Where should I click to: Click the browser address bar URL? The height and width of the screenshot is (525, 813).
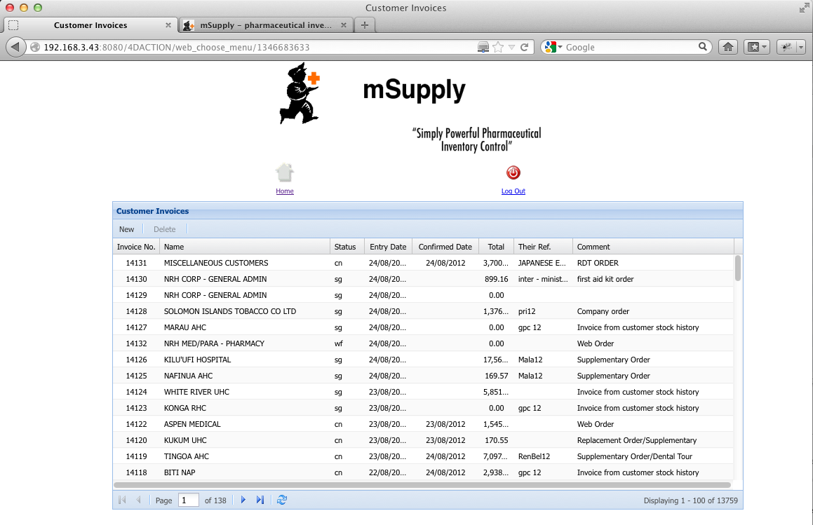(176, 47)
